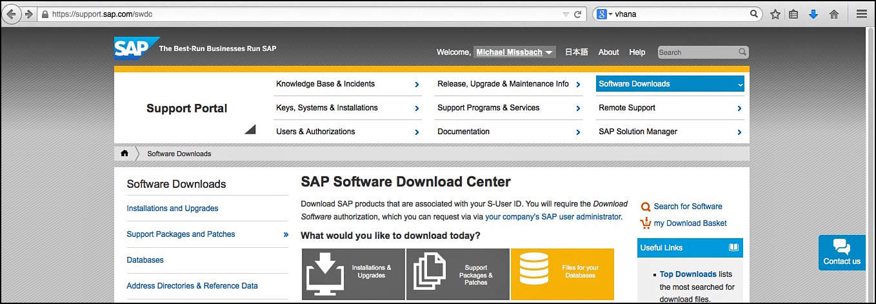This screenshot has width=876, height=304.
Task: Click the padlock icon in address bar
Action: pos(44,14)
